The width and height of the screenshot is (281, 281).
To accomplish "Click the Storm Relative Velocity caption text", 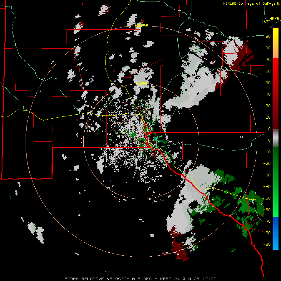I will [x=140, y=279].
